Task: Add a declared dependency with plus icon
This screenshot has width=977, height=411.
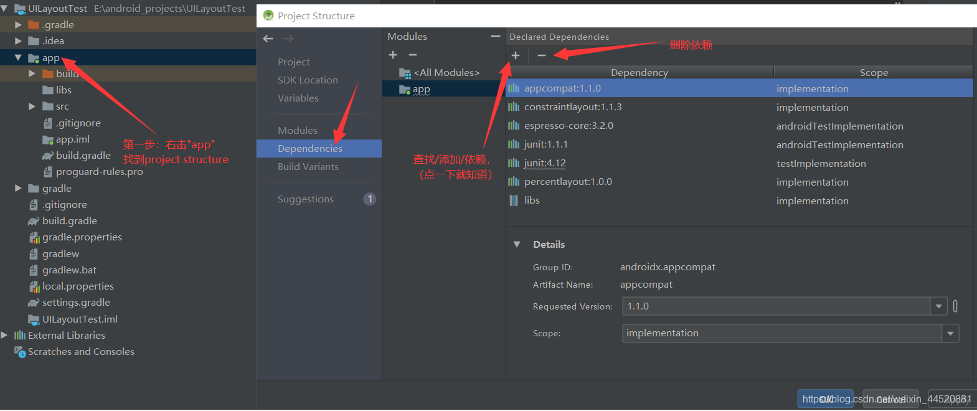Action: (x=516, y=55)
